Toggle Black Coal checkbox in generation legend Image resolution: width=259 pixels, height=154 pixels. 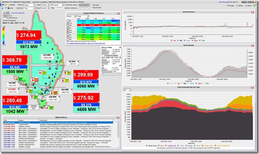[x=147, y=145]
